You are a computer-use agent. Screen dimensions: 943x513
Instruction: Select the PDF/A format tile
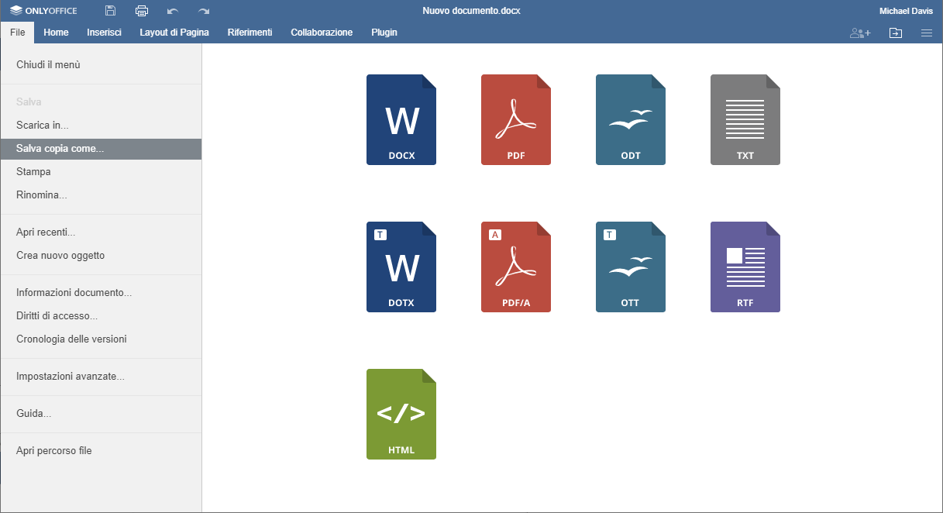(x=516, y=267)
